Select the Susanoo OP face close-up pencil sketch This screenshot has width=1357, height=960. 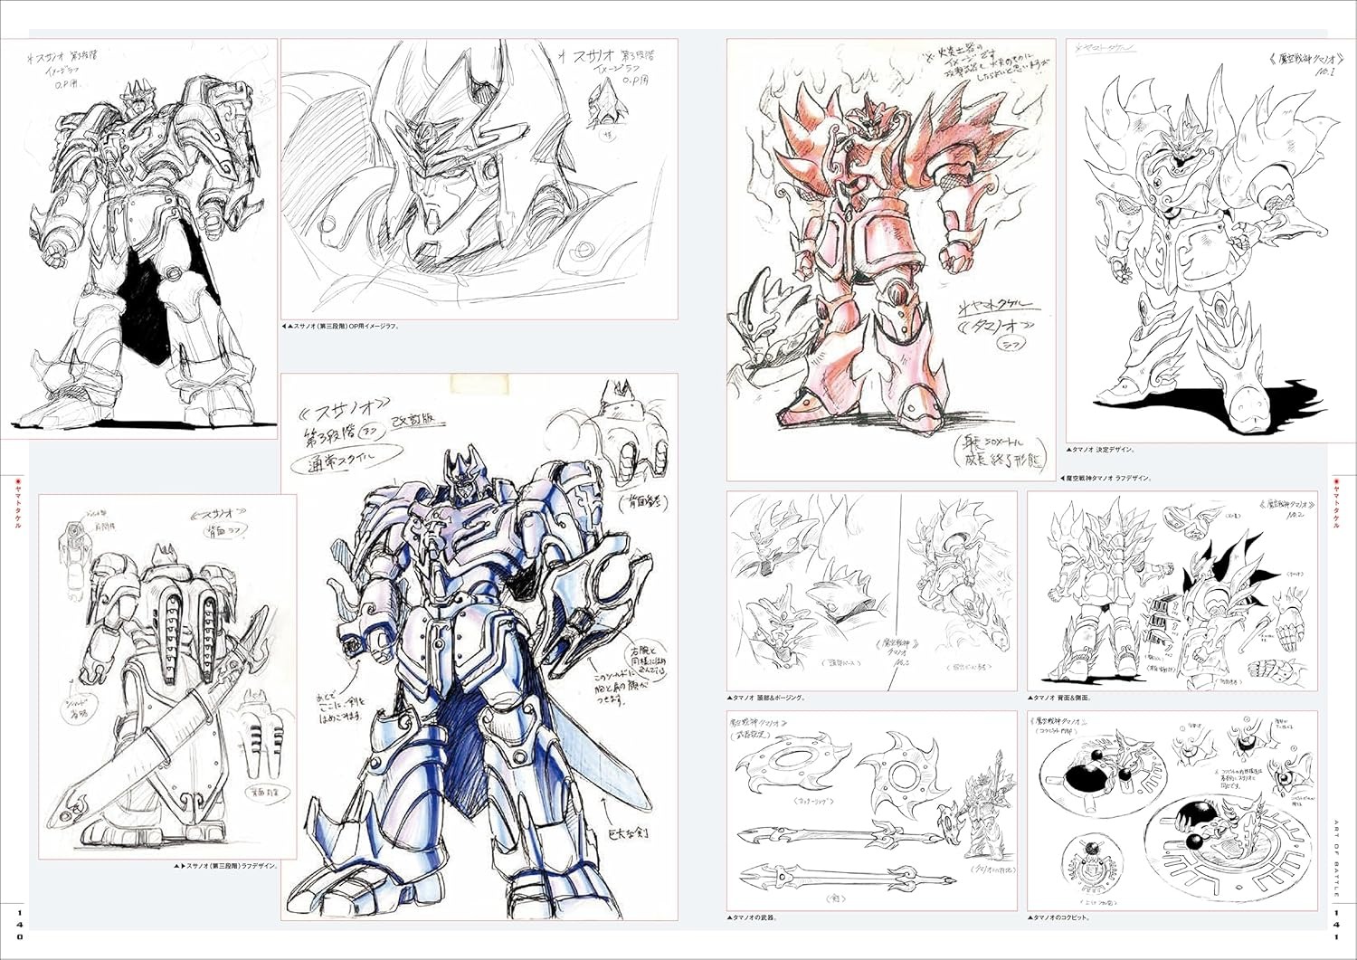click(x=479, y=178)
